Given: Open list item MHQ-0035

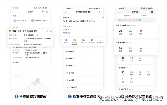Looking at the screenshot, I should 83,52.
